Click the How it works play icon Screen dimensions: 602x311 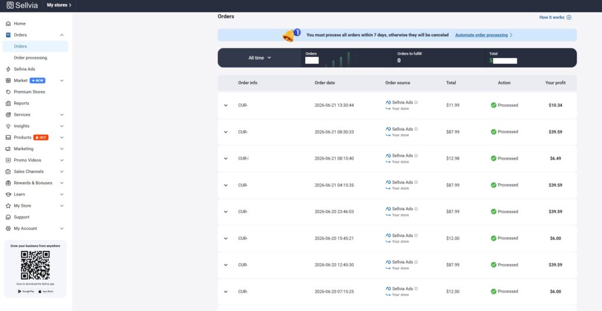(x=569, y=17)
